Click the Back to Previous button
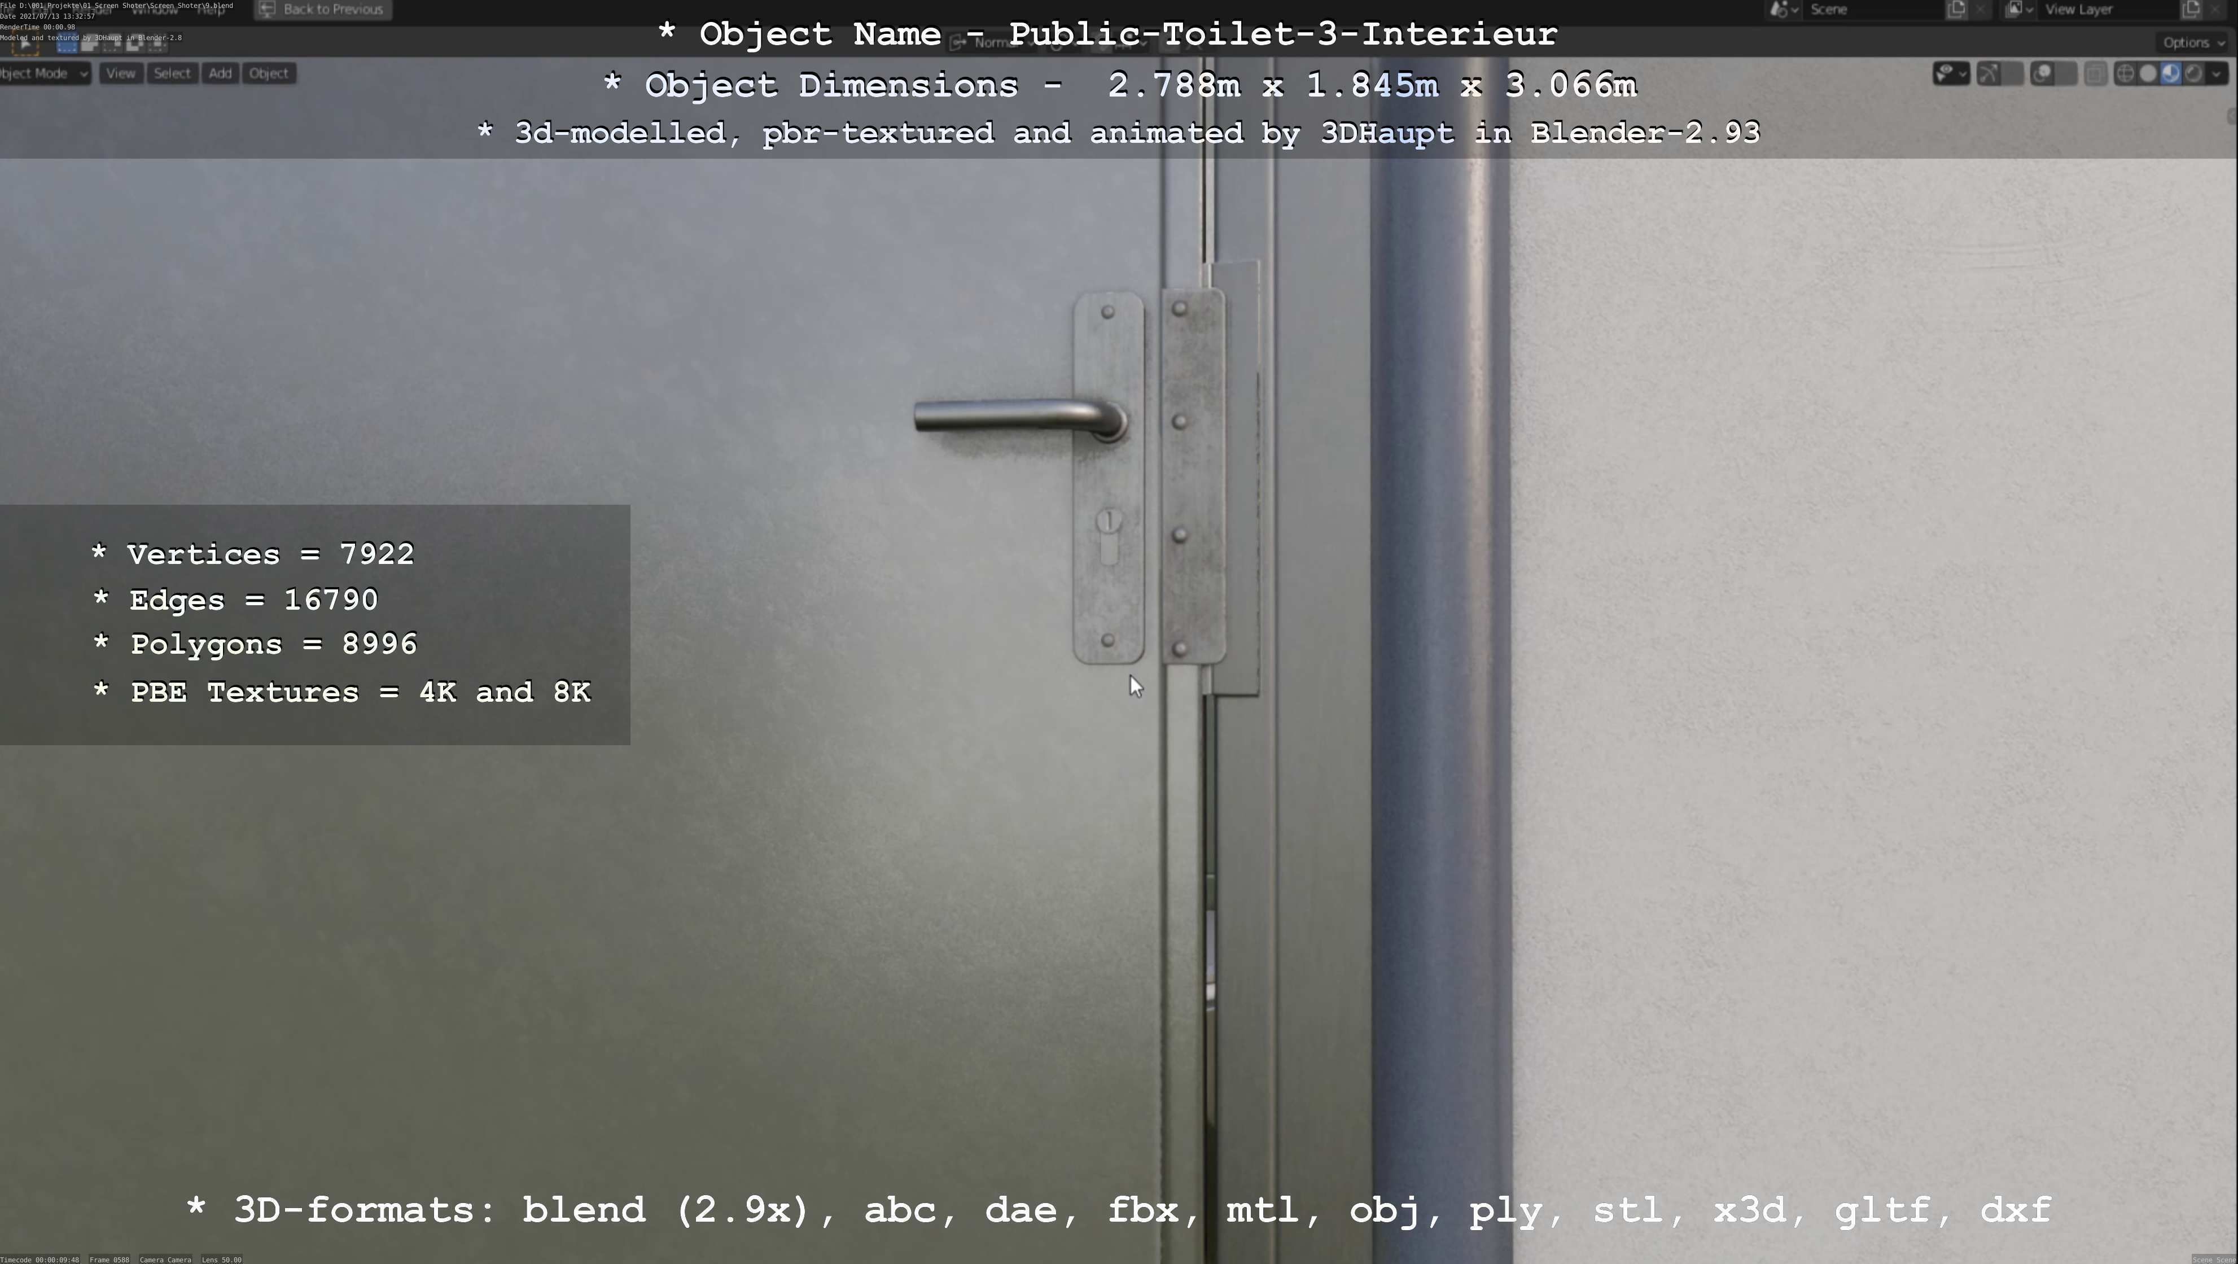The height and width of the screenshot is (1264, 2238). (323, 10)
